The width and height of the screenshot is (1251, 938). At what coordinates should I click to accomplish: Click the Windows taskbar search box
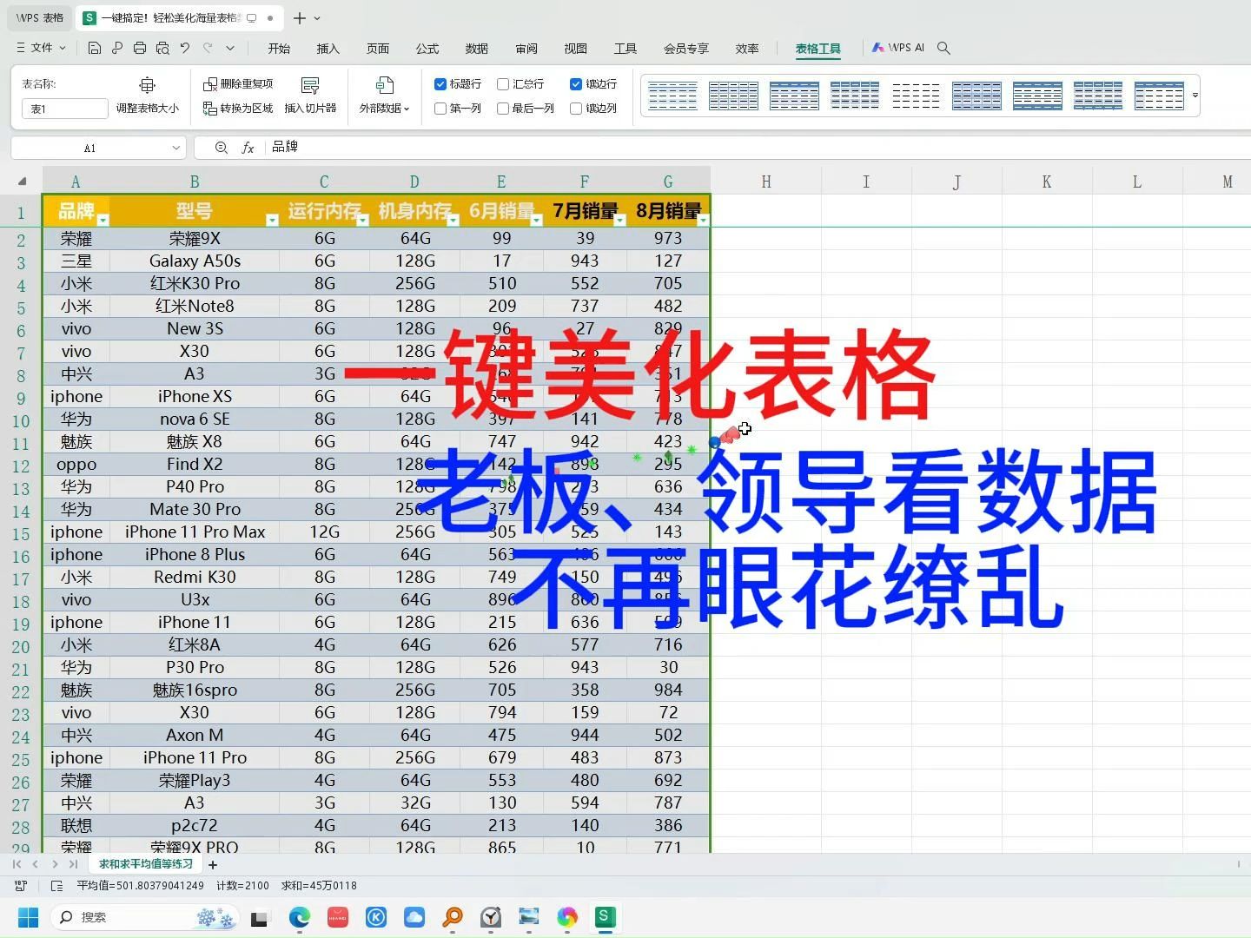coord(146,917)
